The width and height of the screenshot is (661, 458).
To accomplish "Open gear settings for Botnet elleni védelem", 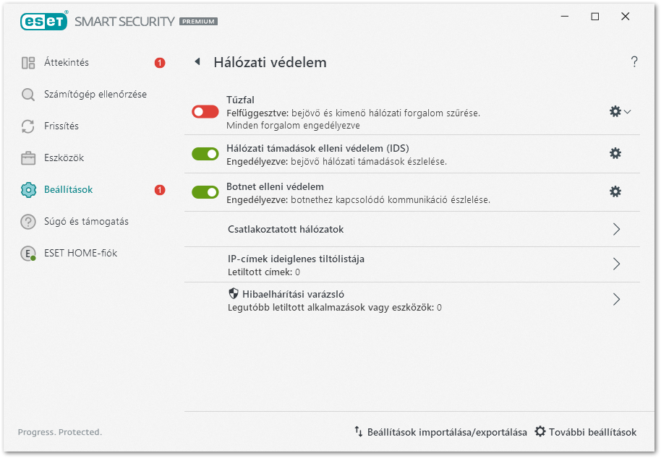I will [x=615, y=191].
